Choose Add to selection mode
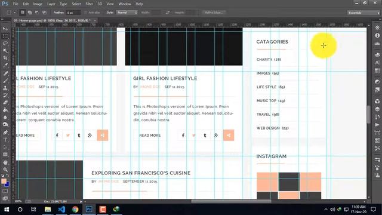The width and height of the screenshot is (382, 215). click(x=30, y=13)
